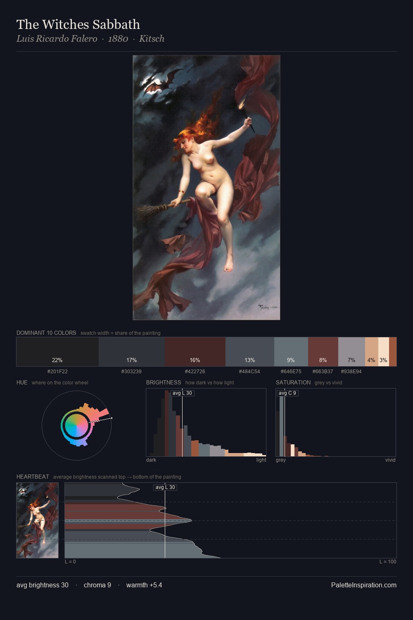Click the 'light' axis label of Brightness chart
Screen dimensions: 413x620
tap(261, 460)
